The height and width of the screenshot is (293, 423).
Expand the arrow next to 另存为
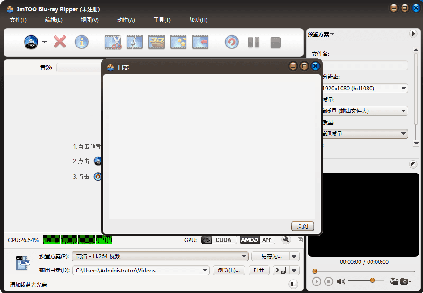(x=294, y=256)
